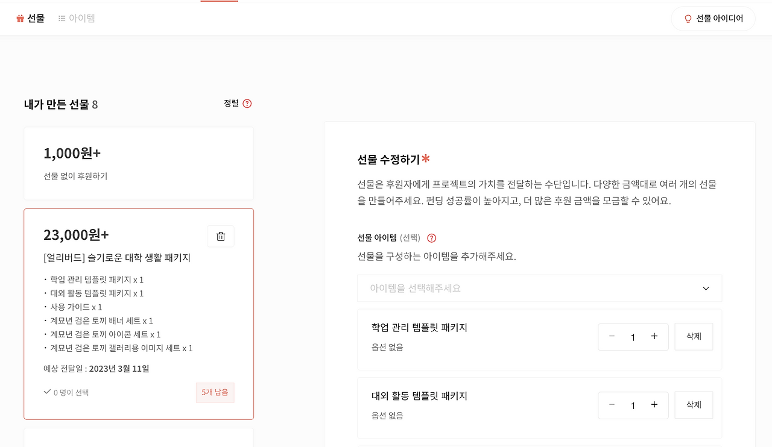Decrease quantity of 대외 활동 템플릿 패키지

click(611, 405)
